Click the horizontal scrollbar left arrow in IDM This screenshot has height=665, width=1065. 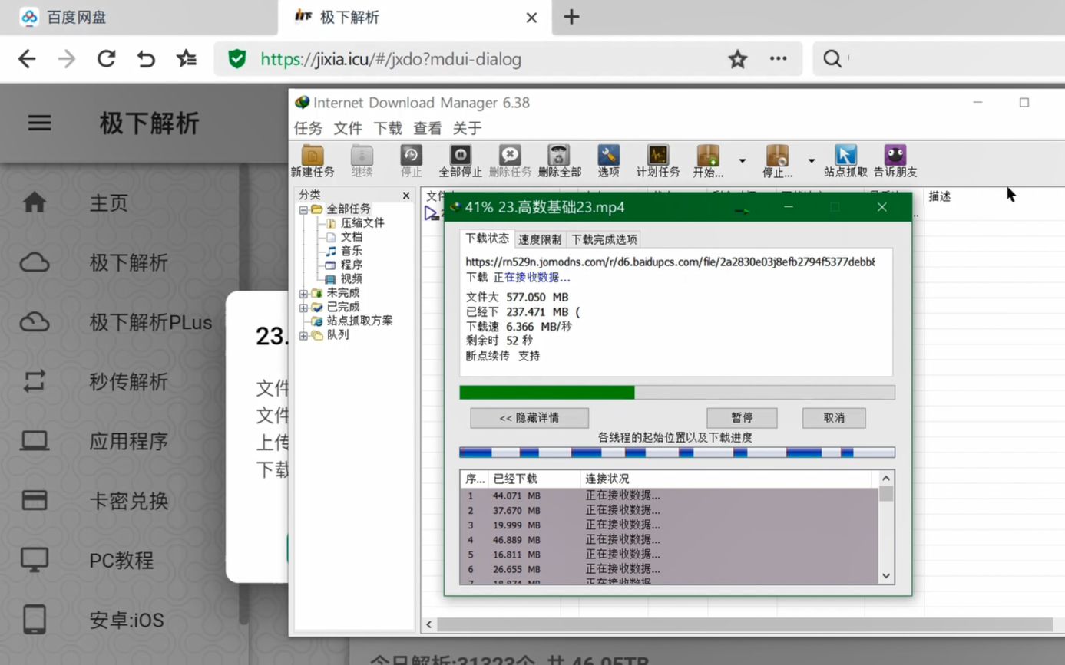coord(429,624)
